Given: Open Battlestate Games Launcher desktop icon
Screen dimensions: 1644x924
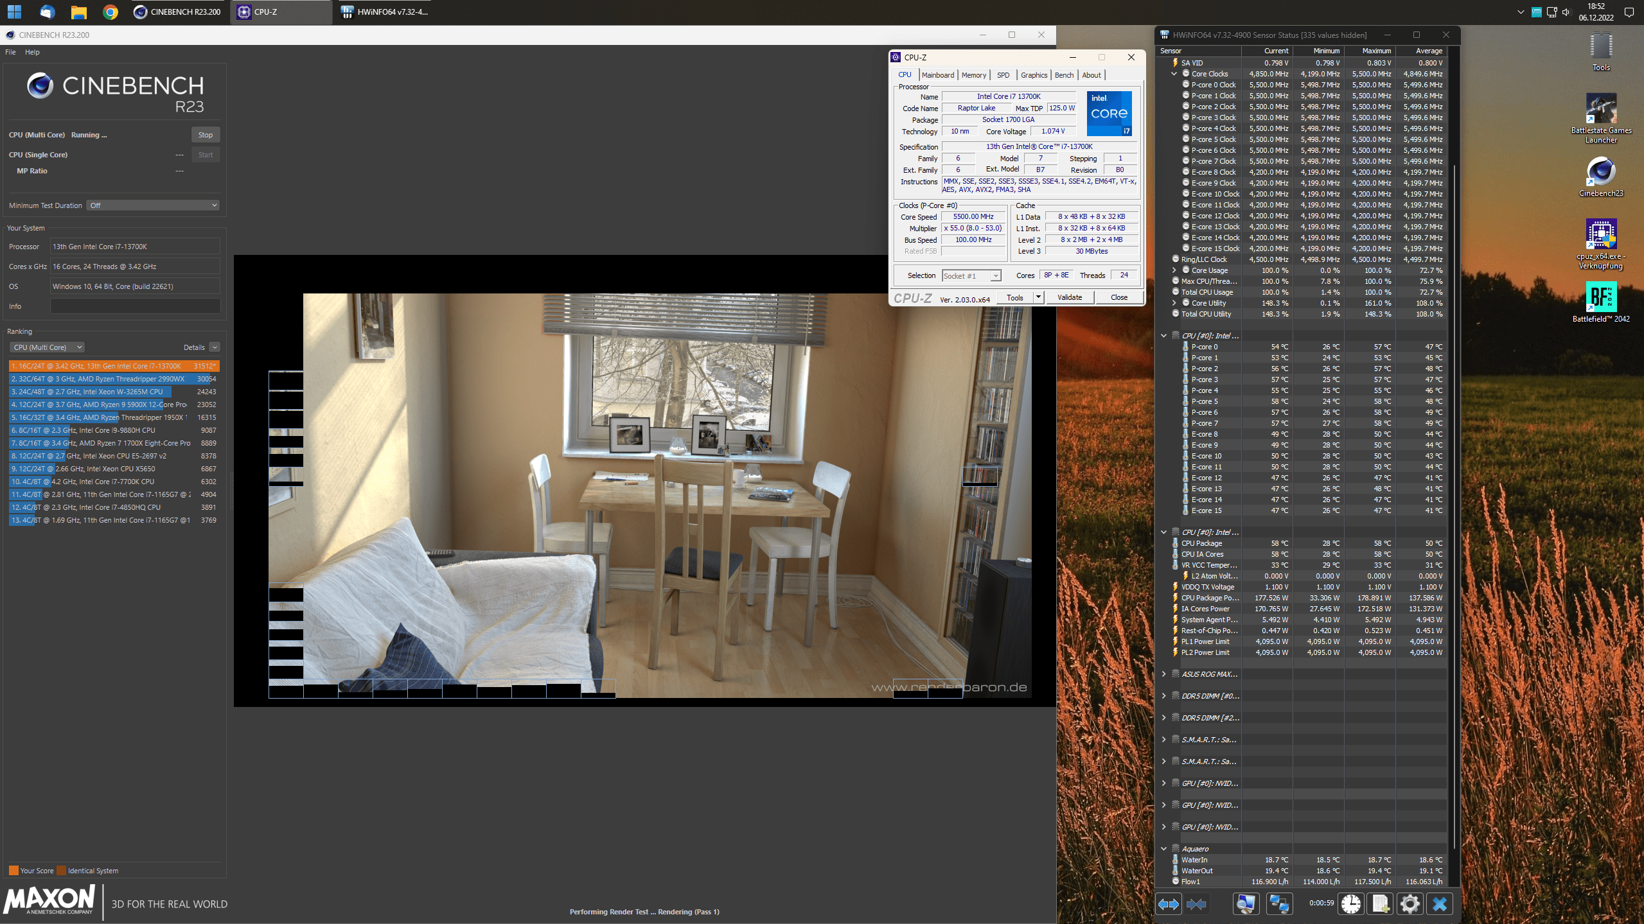Looking at the screenshot, I should click(x=1601, y=118).
